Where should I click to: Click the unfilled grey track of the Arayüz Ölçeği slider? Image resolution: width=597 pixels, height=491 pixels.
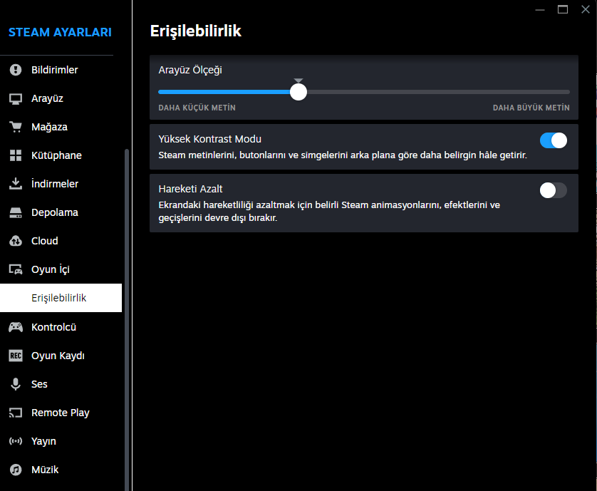click(x=438, y=92)
